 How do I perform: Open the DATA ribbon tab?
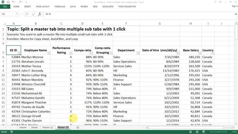point(73,7)
